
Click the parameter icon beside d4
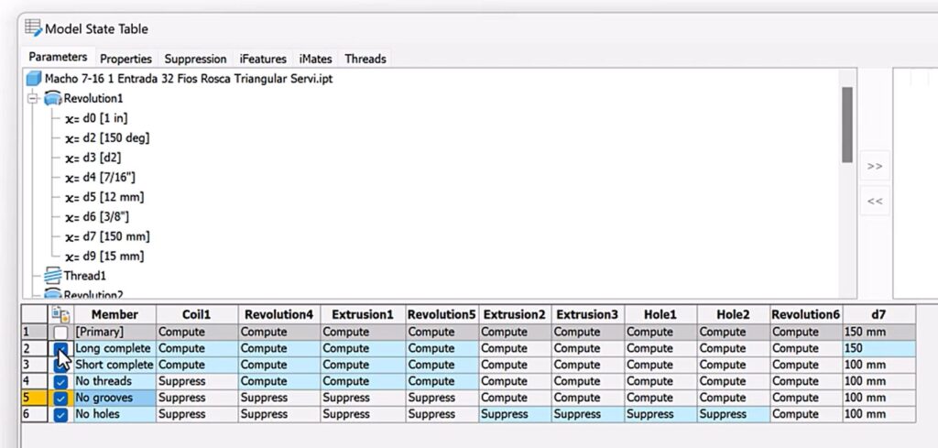tap(73, 177)
